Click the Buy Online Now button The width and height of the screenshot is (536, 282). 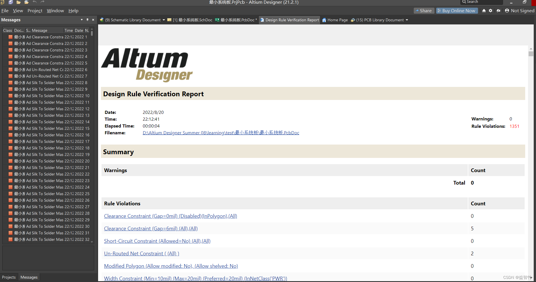point(457,11)
